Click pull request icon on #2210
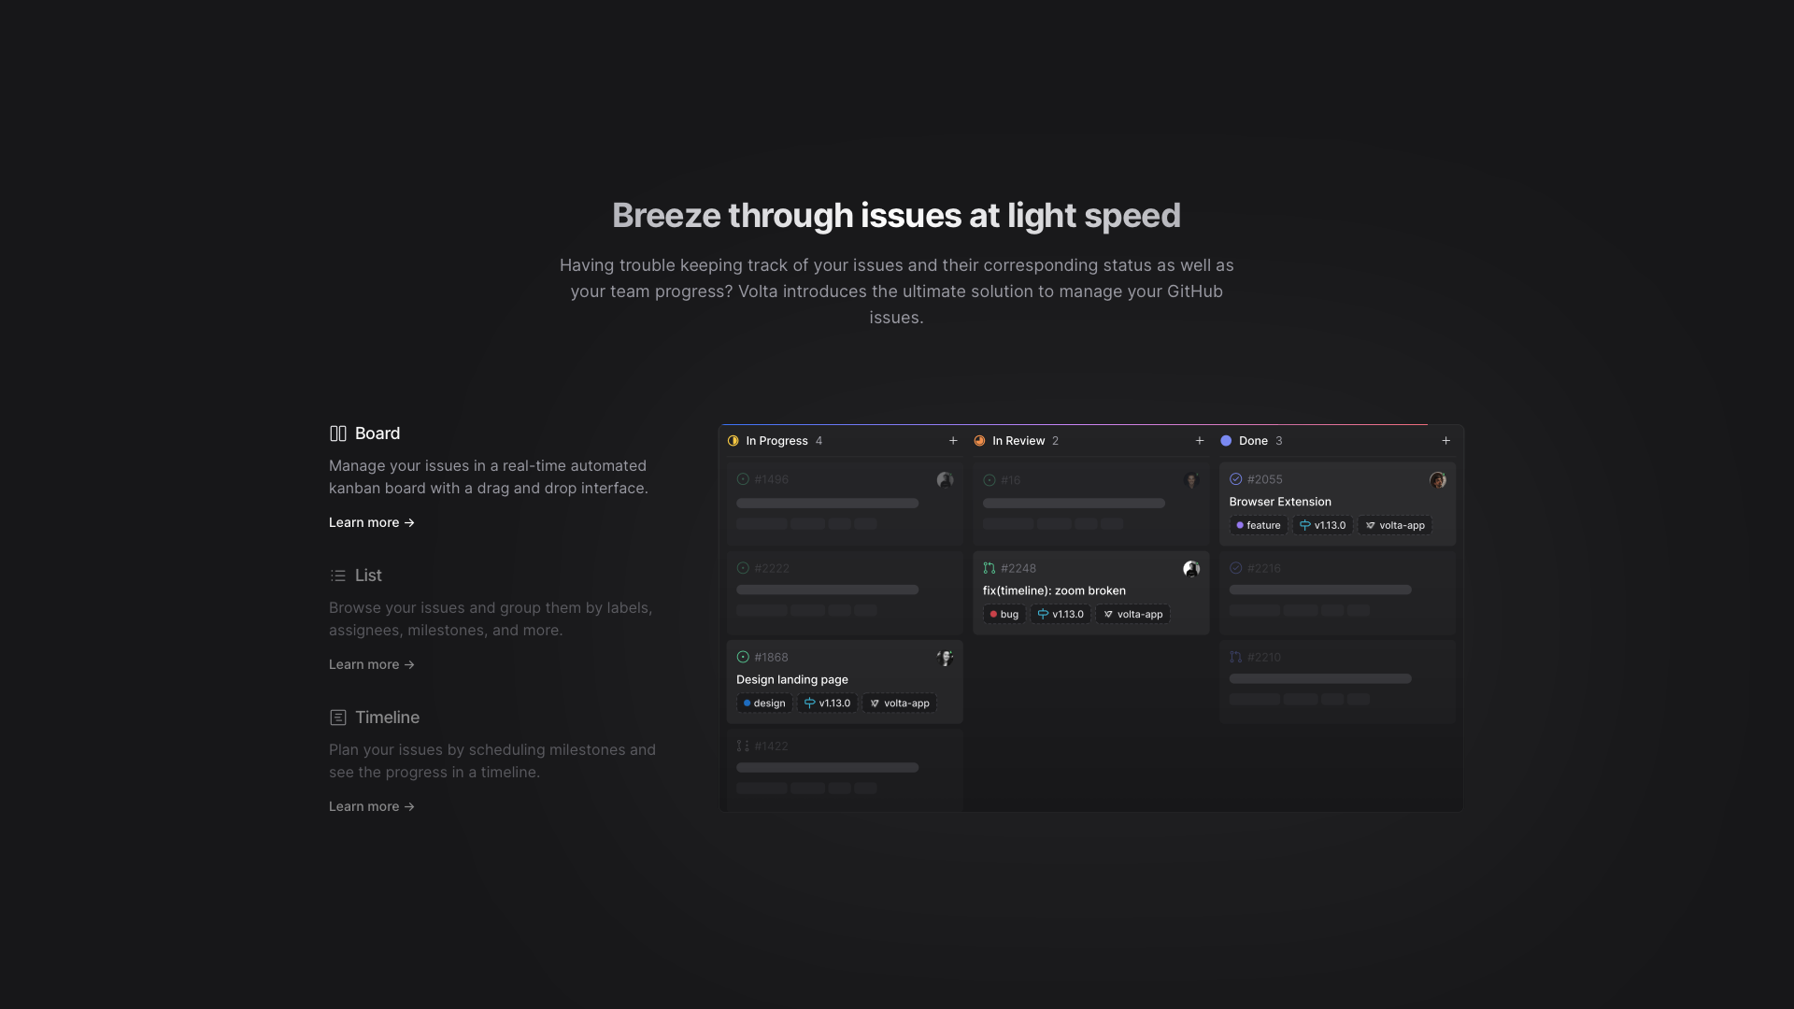1794x1009 pixels. pyautogui.click(x=1235, y=657)
